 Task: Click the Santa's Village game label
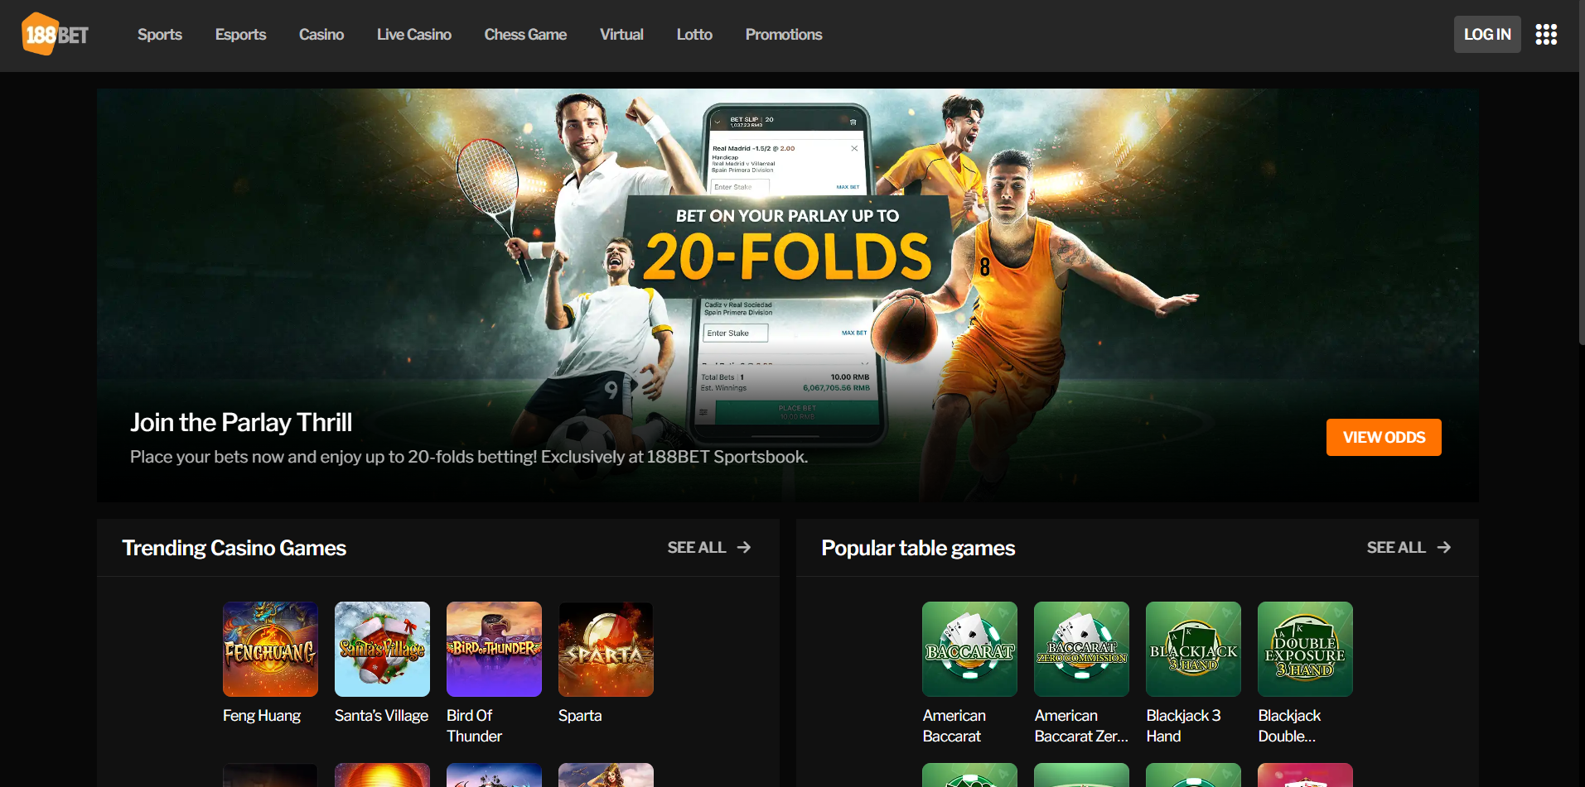click(381, 716)
